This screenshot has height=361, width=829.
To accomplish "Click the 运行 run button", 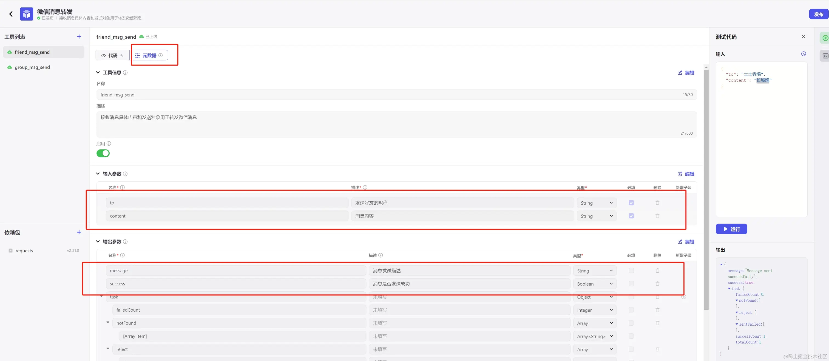I will 731,229.
